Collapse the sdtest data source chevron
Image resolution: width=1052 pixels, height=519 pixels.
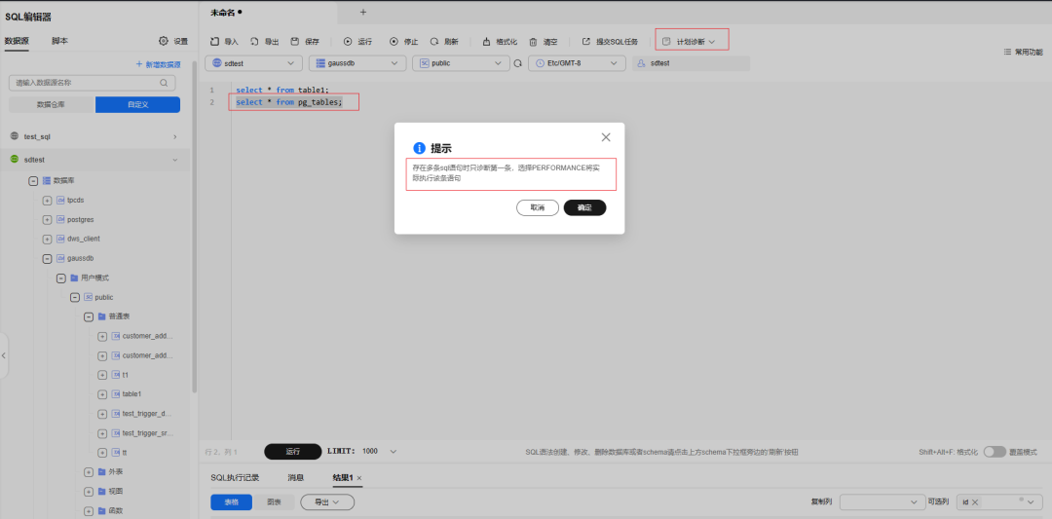coord(175,160)
